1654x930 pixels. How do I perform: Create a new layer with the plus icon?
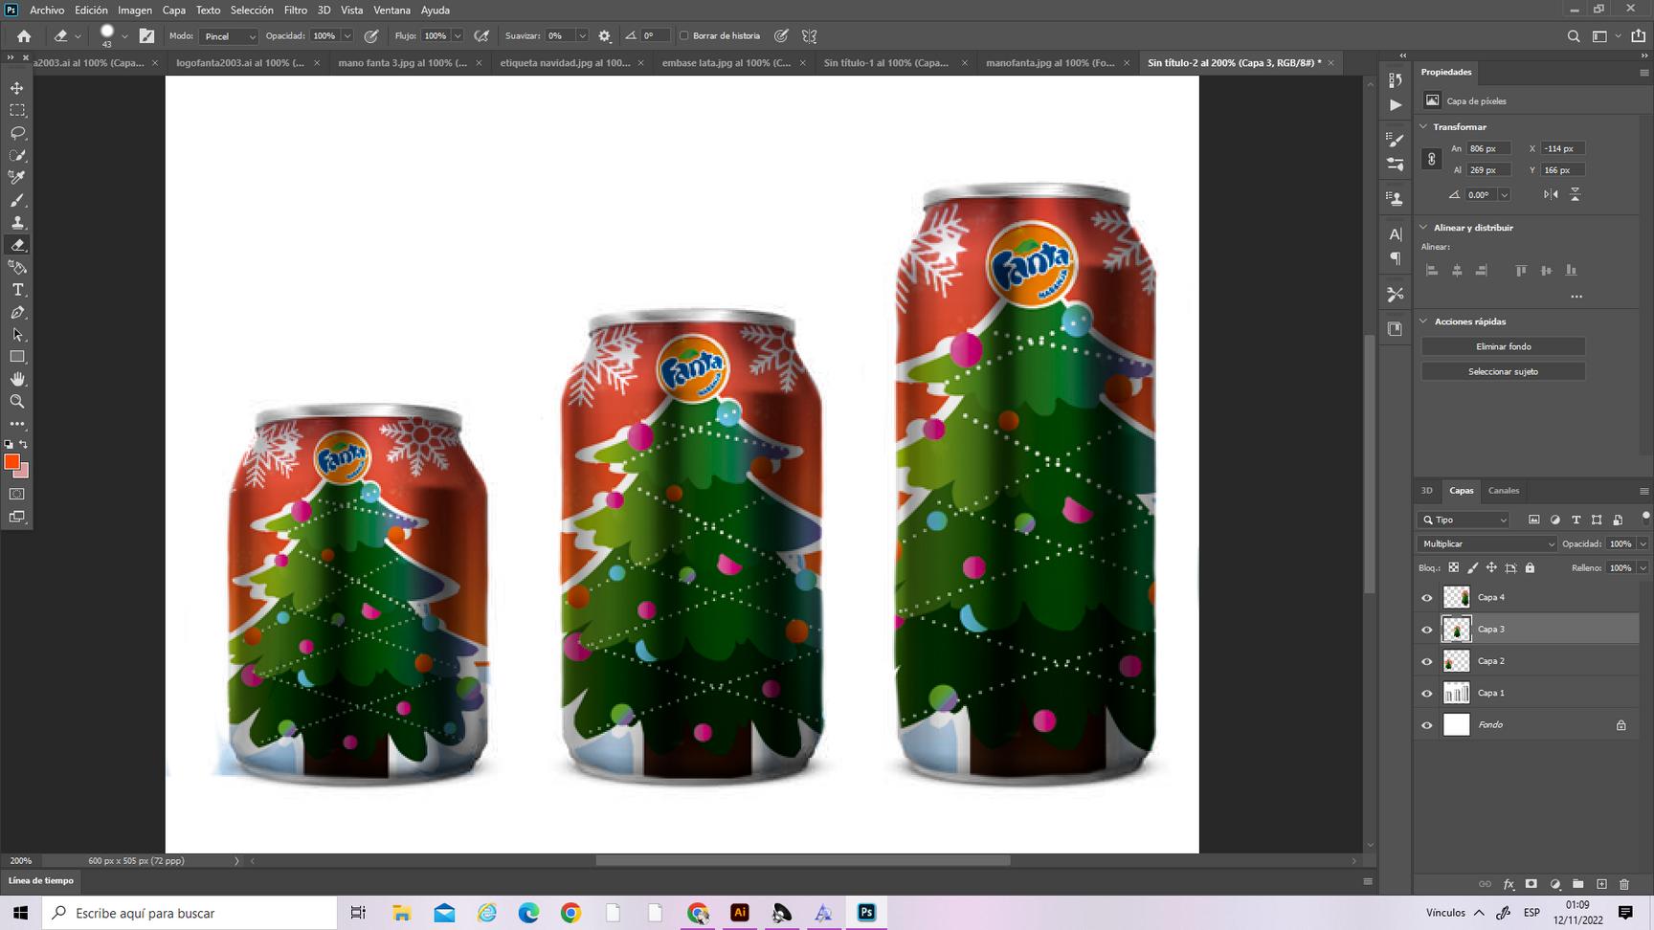[x=1601, y=884]
